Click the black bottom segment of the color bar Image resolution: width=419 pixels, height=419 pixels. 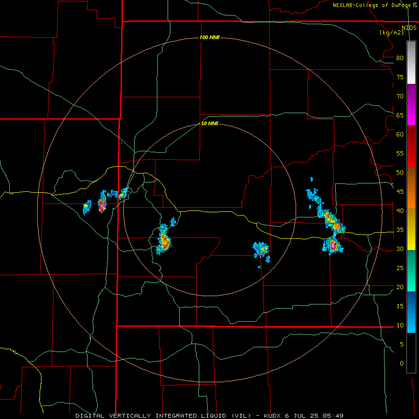tap(411, 353)
